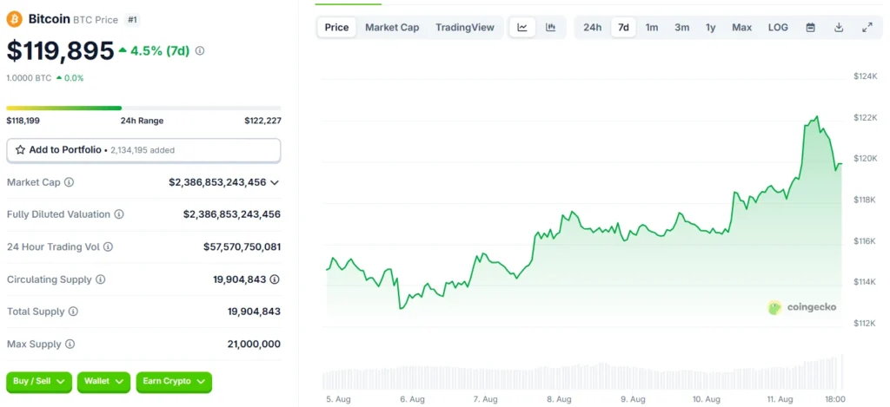The height and width of the screenshot is (407, 890).
Task: Select the TradingView tab
Action: pyautogui.click(x=465, y=27)
